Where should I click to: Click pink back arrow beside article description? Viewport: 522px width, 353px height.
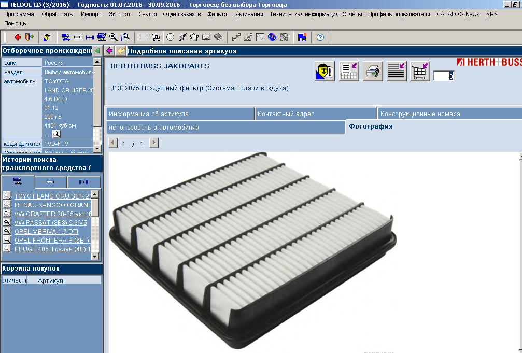click(x=109, y=51)
